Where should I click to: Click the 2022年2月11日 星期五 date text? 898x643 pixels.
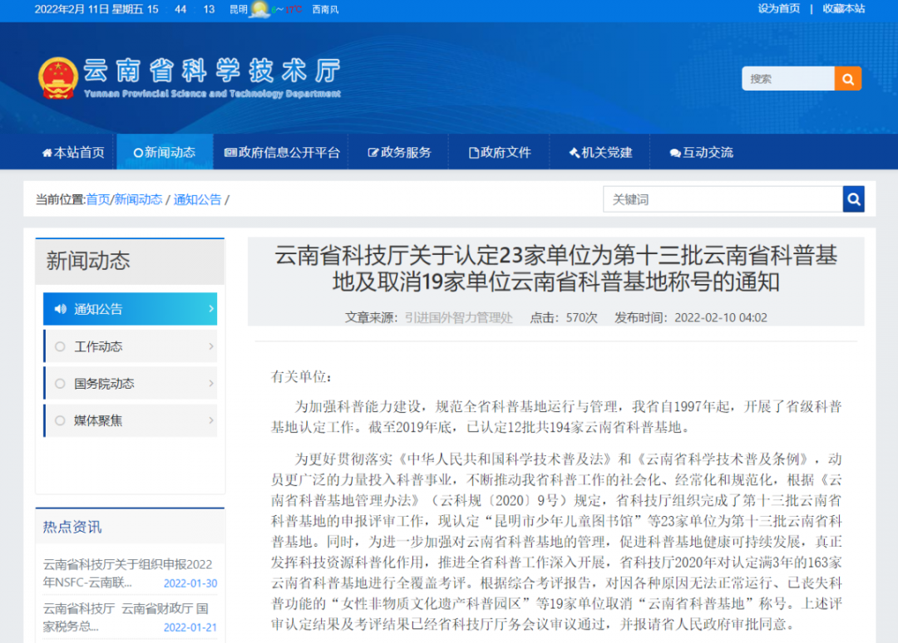click(89, 9)
